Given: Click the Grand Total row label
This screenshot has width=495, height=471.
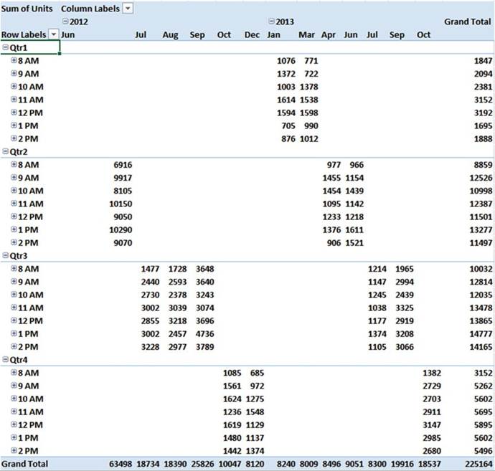Looking at the screenshot, I should point(24,464).
